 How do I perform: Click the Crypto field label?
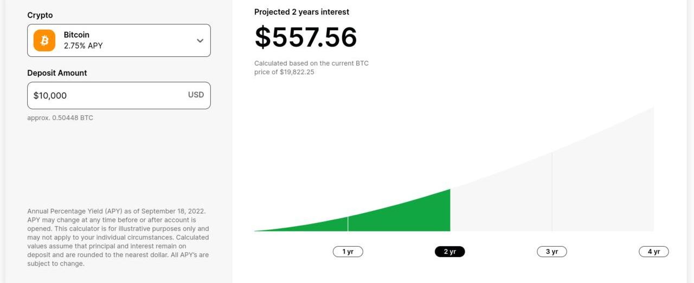[40, 15]
